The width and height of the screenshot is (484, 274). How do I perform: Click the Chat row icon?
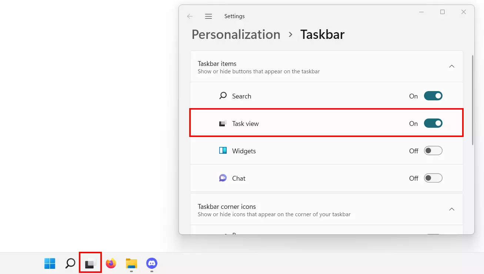coord(223,178)
